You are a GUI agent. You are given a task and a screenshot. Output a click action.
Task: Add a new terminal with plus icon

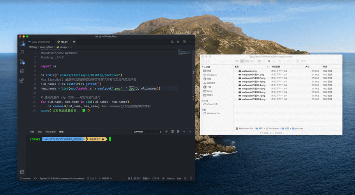(166, 131)
